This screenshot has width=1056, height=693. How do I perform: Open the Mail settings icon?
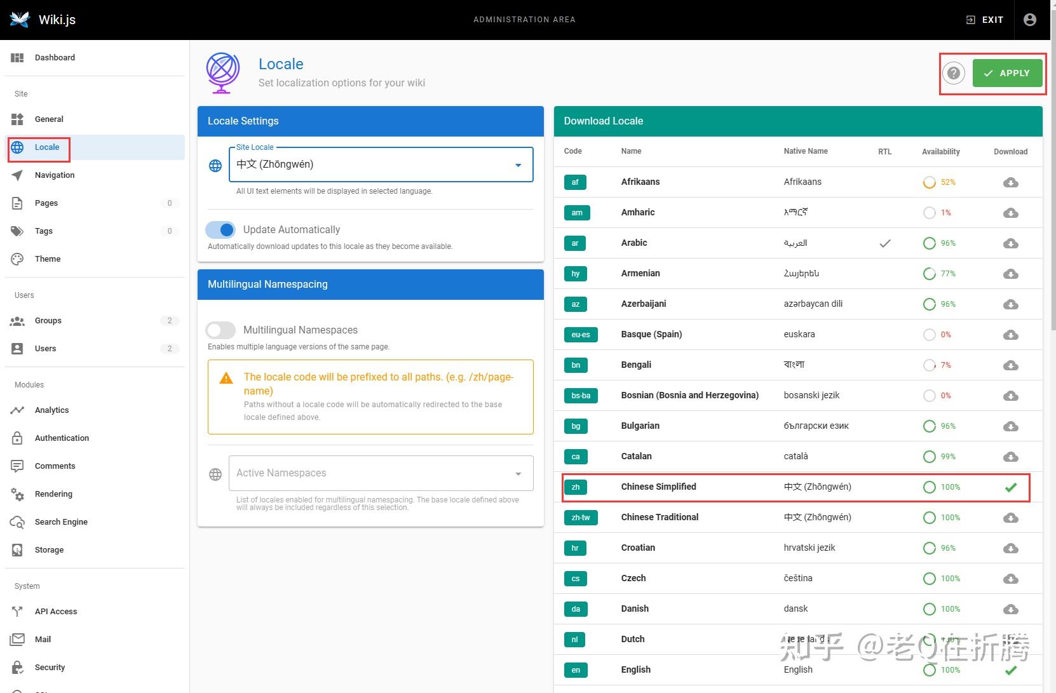(x=17, y=639)
